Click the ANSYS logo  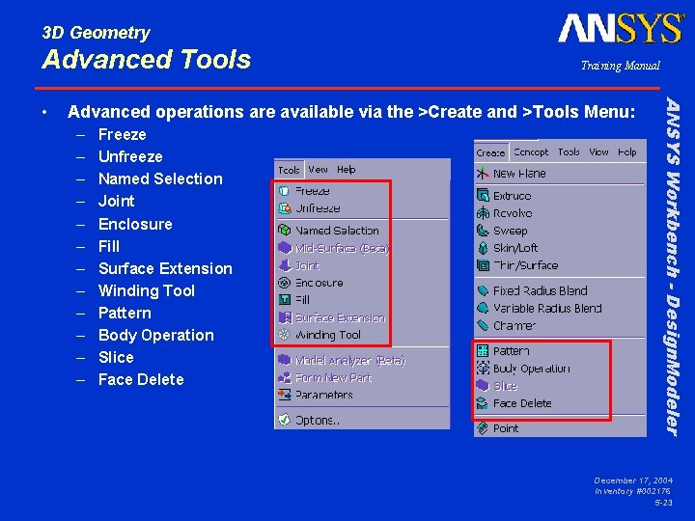622,28
